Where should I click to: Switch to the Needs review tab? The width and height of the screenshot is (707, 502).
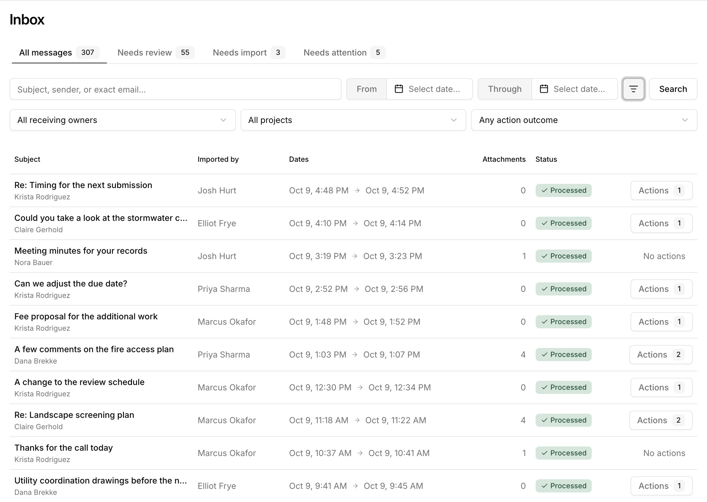coord(156,53)
